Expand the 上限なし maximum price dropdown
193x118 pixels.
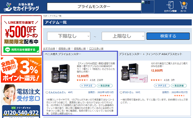tap(123, 36)
